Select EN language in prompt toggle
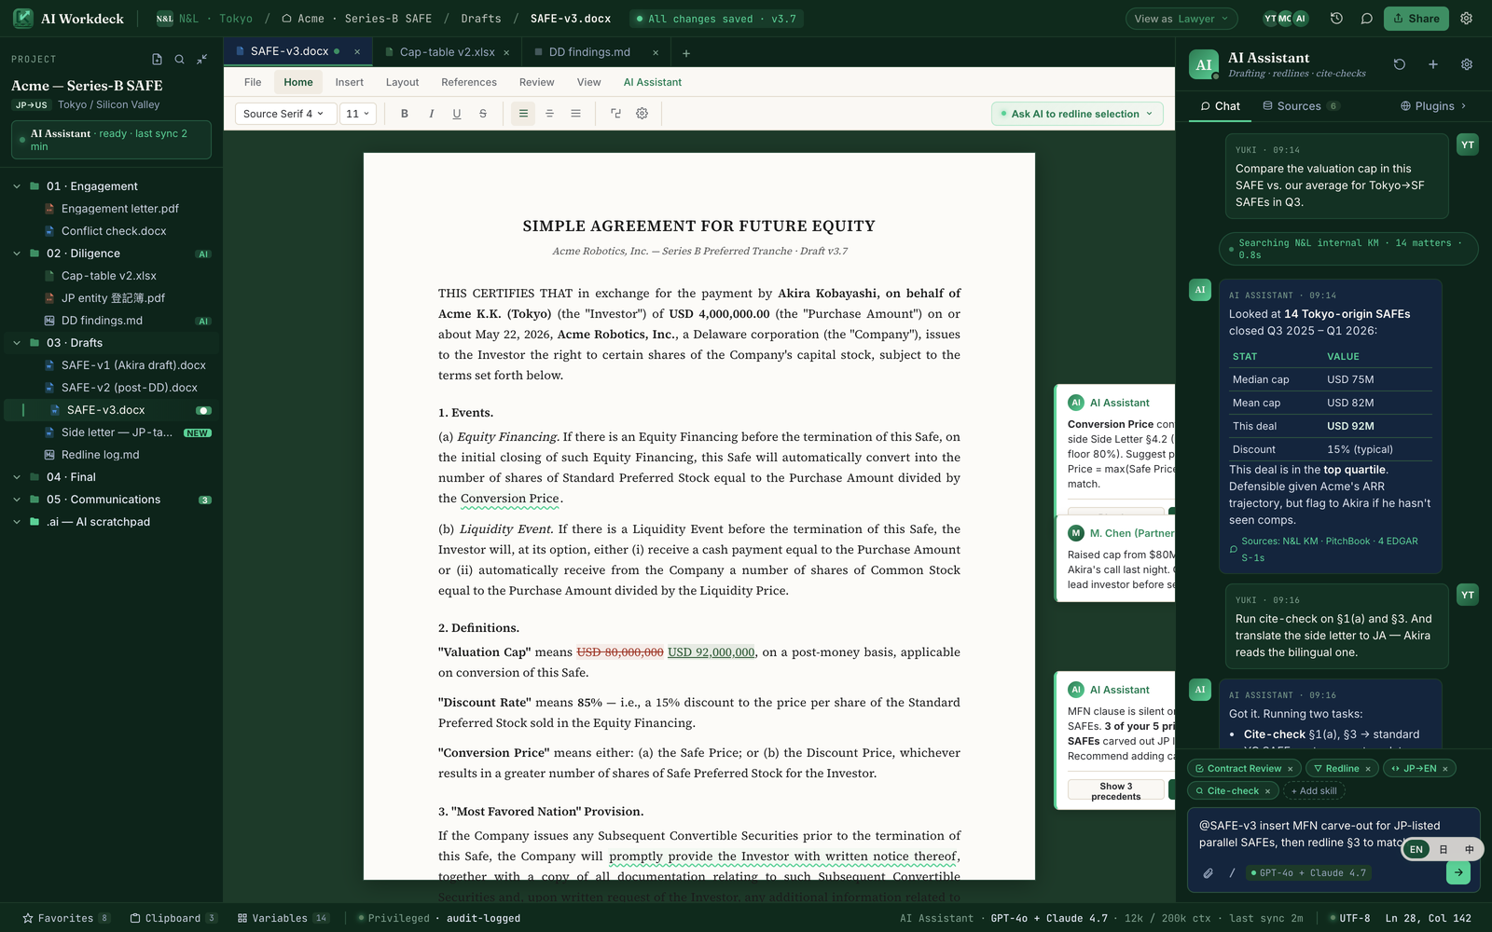The image size is (1492, 932). tap(1416, 849)
